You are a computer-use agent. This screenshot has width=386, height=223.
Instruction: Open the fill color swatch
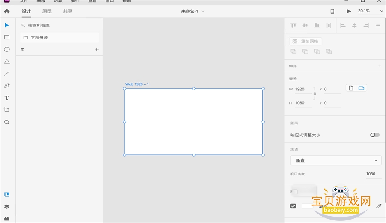click(307, 206)
